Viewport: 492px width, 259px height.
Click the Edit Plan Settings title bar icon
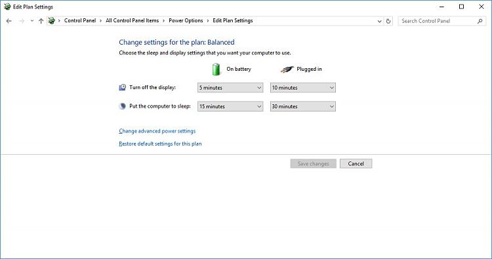tap(7, 7)
